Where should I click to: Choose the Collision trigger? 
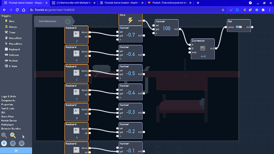[x=12, y=55]
